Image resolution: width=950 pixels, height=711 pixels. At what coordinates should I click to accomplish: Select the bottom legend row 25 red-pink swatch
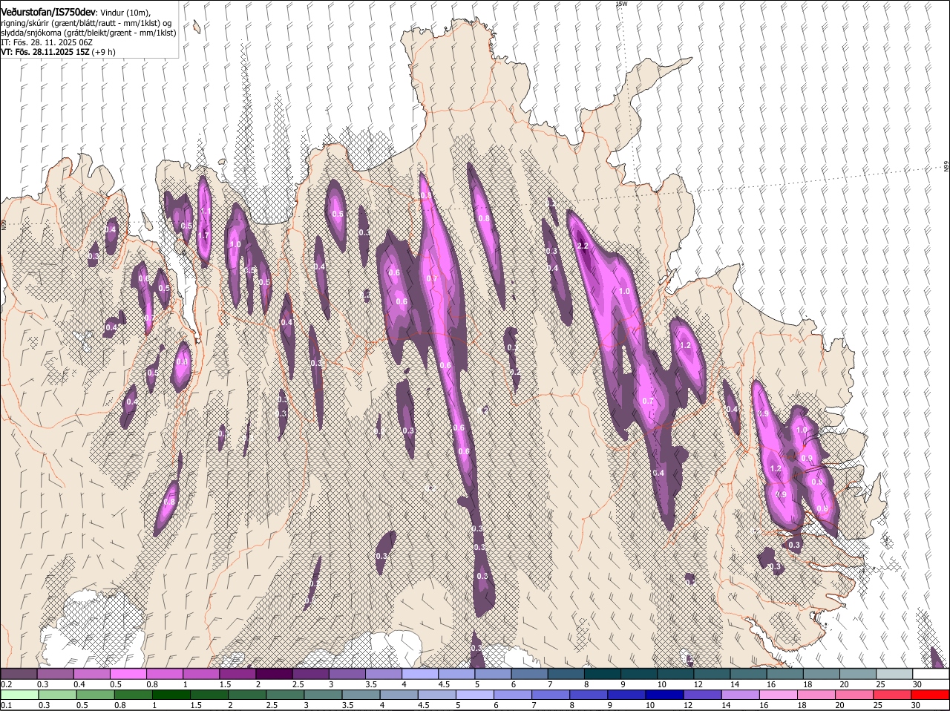[892, 695]
